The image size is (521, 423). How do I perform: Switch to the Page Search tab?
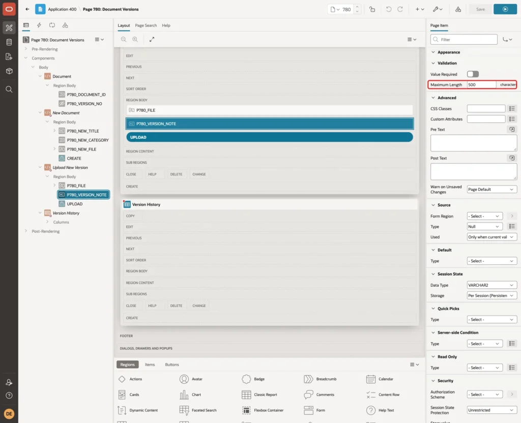pyautogui.click(x=146, y=25)
